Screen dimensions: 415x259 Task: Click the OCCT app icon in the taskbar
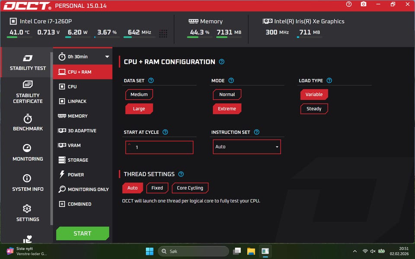tap(265, 251)
